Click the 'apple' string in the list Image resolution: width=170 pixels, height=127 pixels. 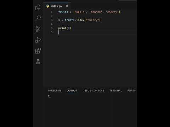[x=80, y=12]
